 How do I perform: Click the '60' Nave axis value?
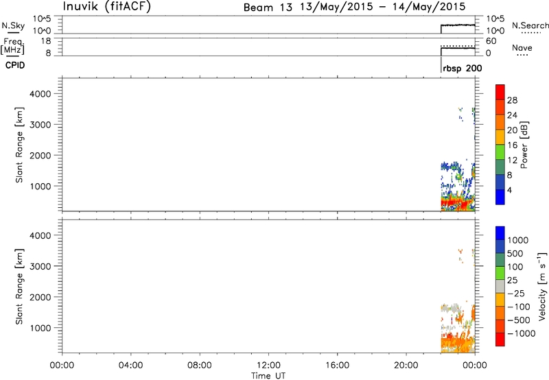click(x=491, y=41)
